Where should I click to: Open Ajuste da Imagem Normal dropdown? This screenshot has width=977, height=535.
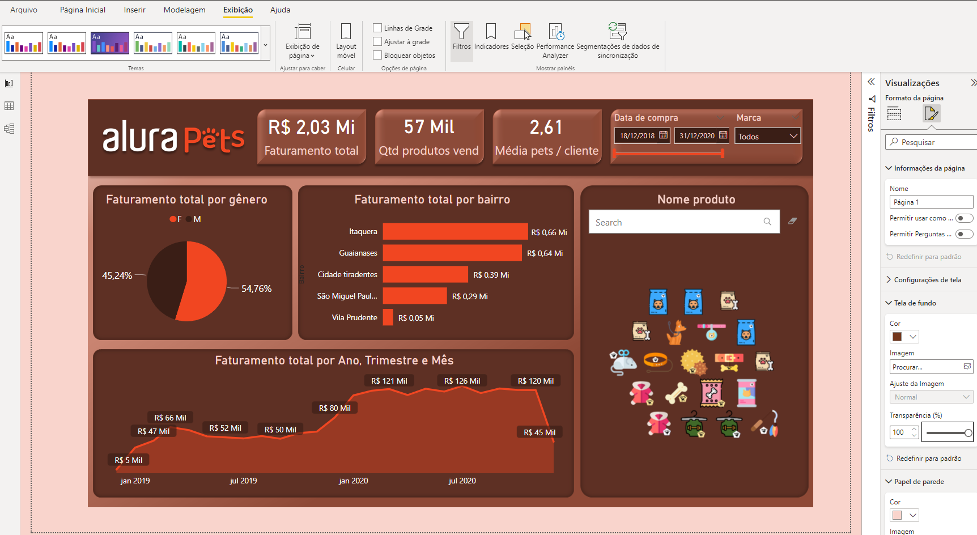click(x=931, y=397)
